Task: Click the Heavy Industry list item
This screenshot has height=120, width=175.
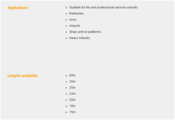Action: tap(80, 38)
